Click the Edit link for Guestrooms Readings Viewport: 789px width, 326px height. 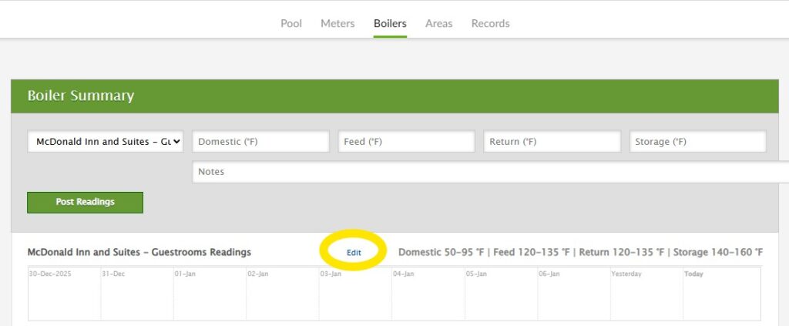[354, 252]
